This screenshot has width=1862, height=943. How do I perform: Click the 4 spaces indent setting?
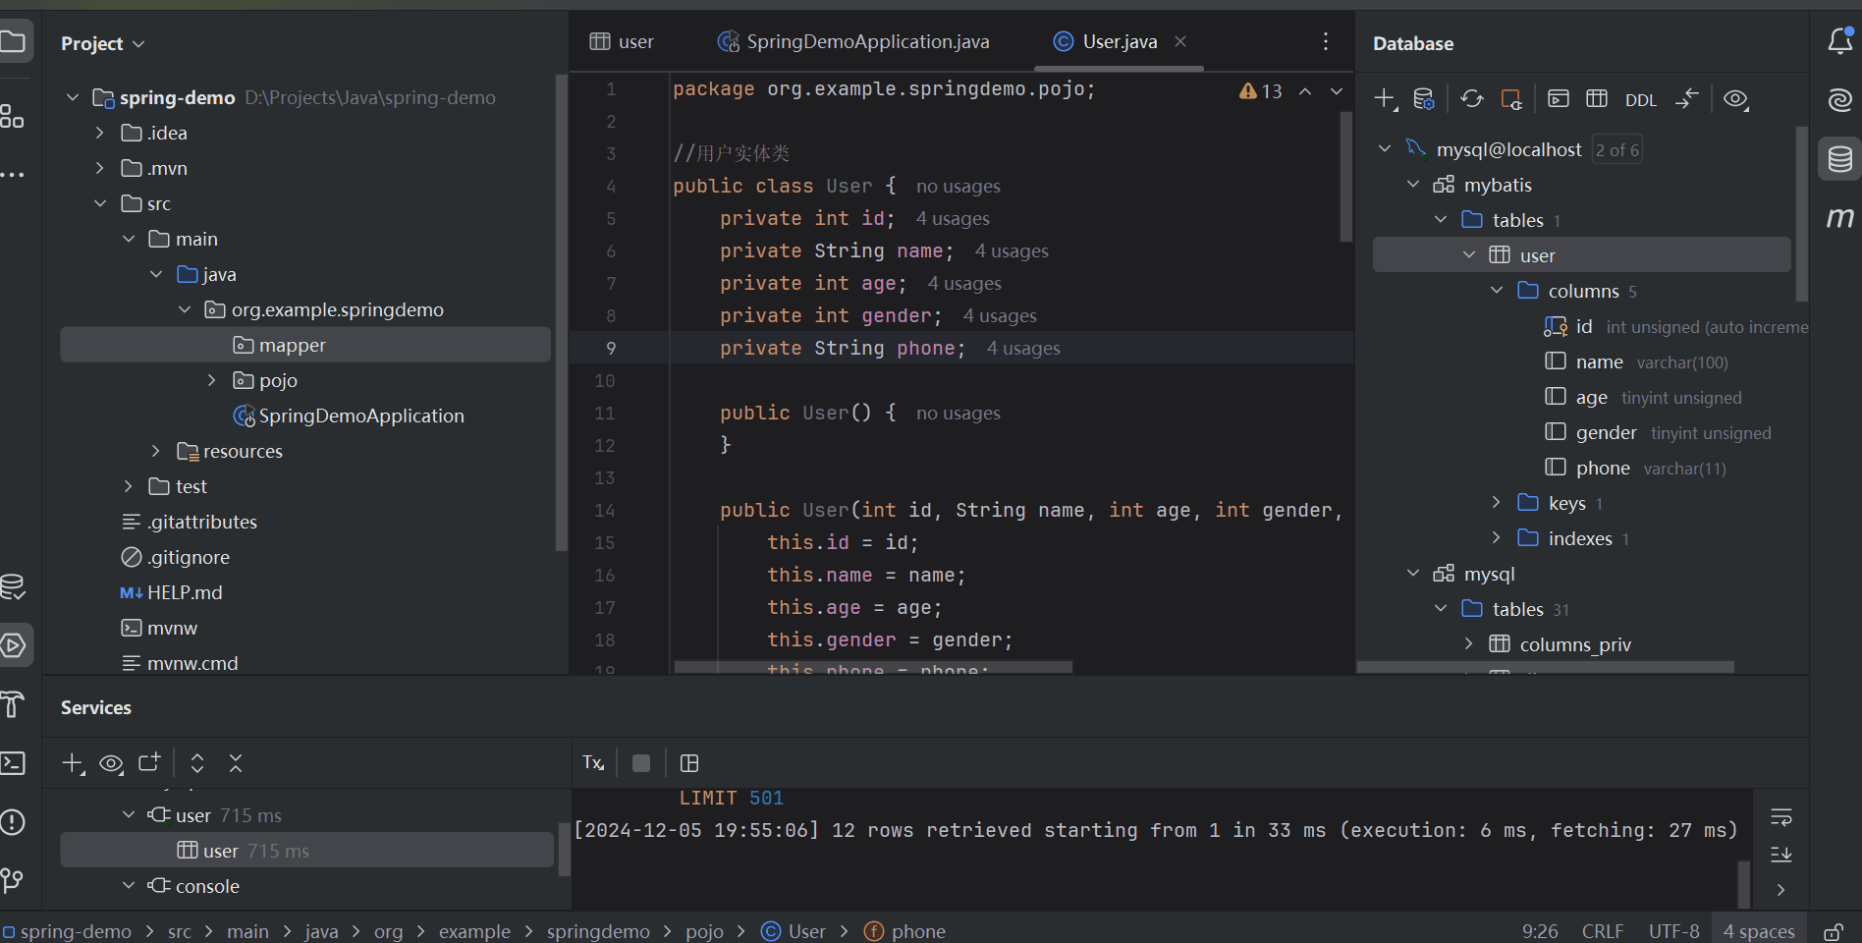[x=1759, y=931]
